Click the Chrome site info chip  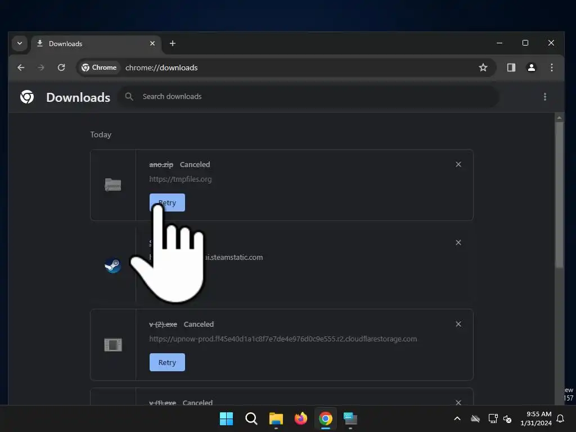point(99,67)
